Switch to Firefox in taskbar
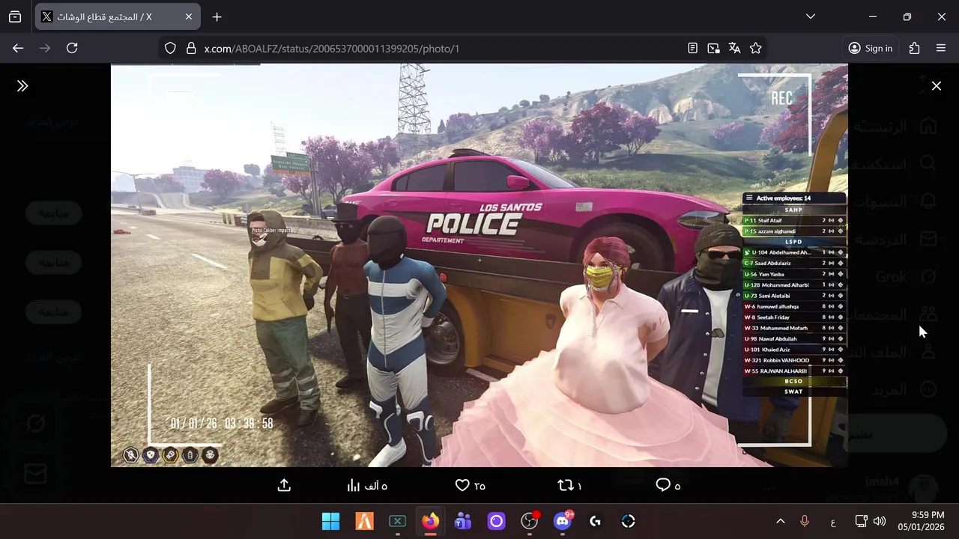 click(430, 521)
